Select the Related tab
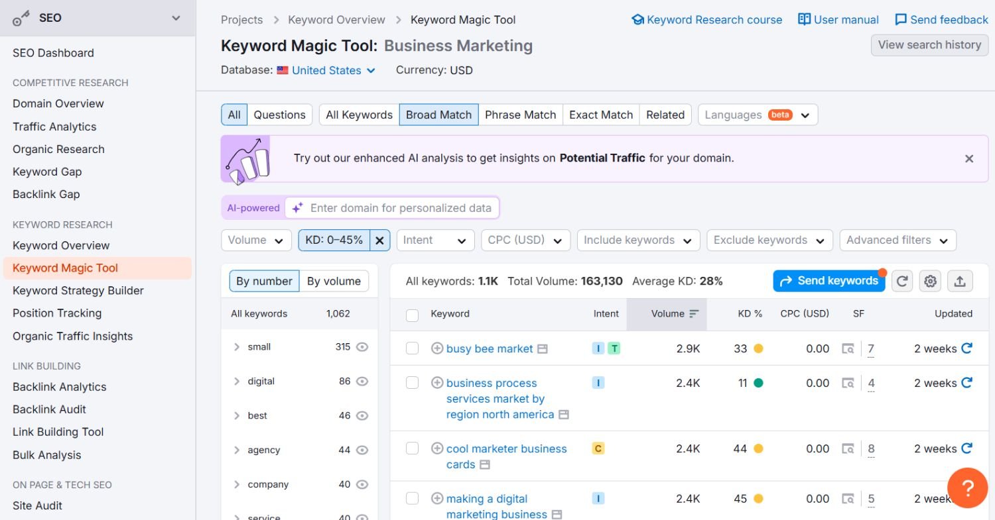The height and width of the screenshot is (520, 995). coord(665,115)
